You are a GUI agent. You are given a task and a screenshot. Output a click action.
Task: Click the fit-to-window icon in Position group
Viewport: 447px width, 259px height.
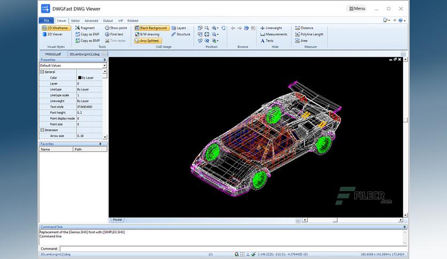207,34
